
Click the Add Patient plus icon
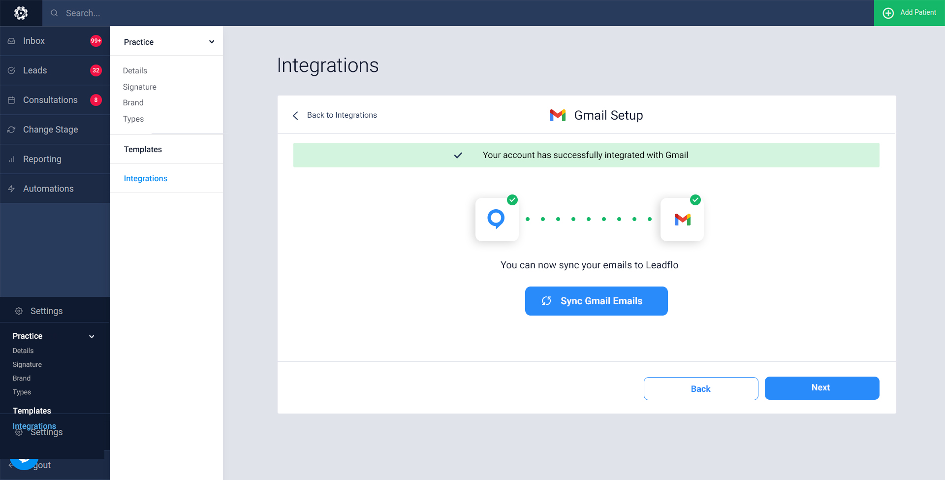tap(888, 13)
